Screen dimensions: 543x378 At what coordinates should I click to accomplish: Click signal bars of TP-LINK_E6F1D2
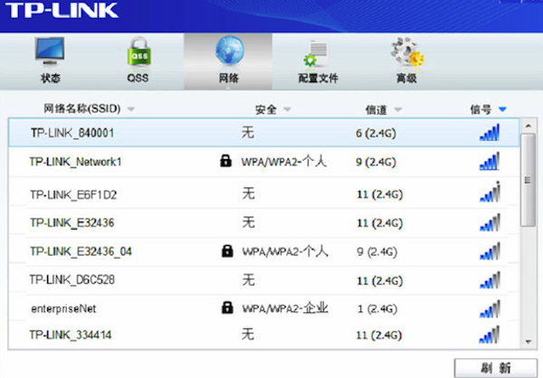pyautogui.click(x=490, y=192)
